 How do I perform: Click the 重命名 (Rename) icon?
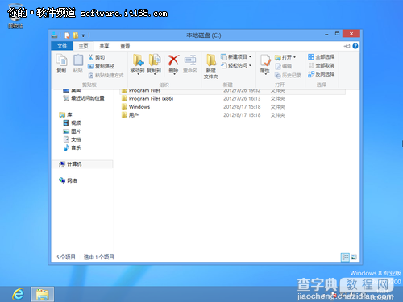point(190,60)
